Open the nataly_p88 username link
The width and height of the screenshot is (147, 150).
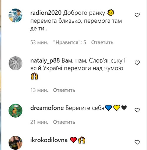click(x=45, y=61)
